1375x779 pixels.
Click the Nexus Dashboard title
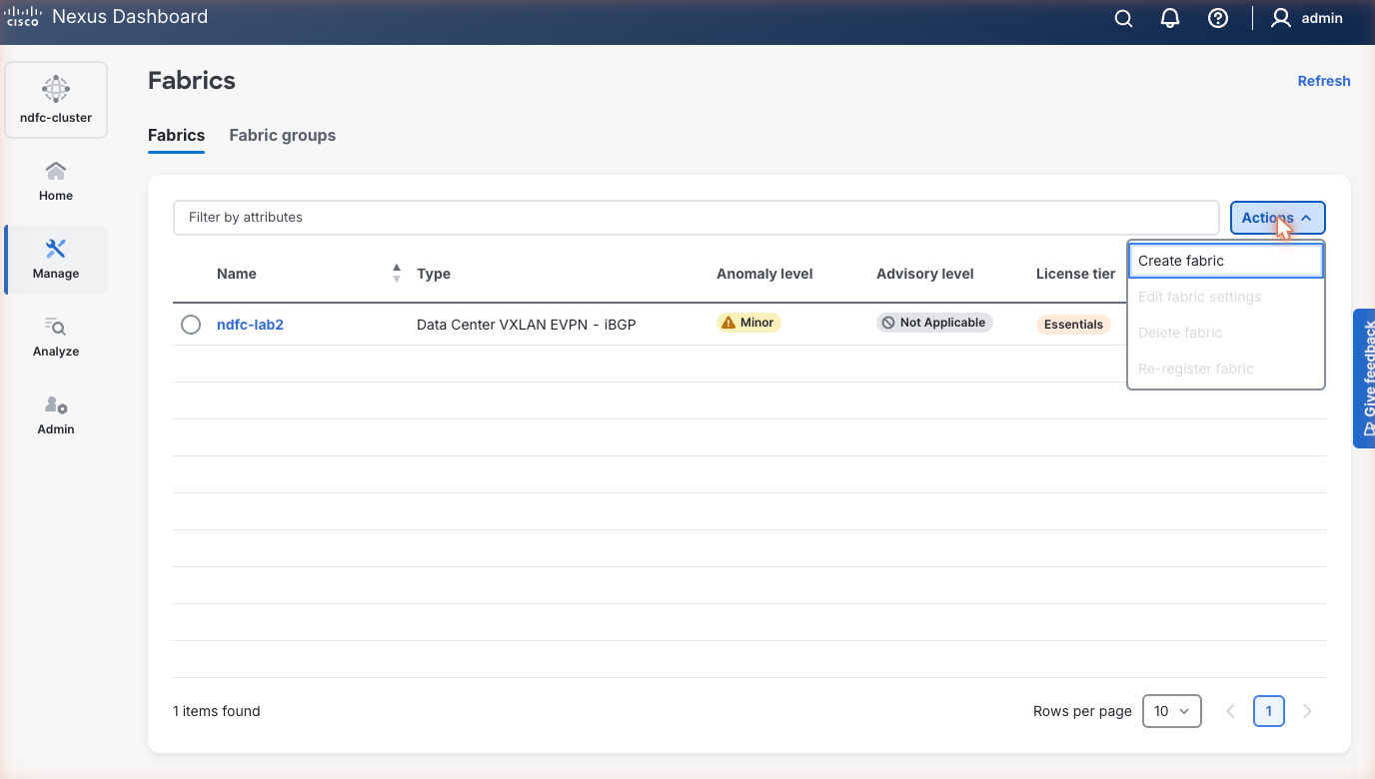130,17
